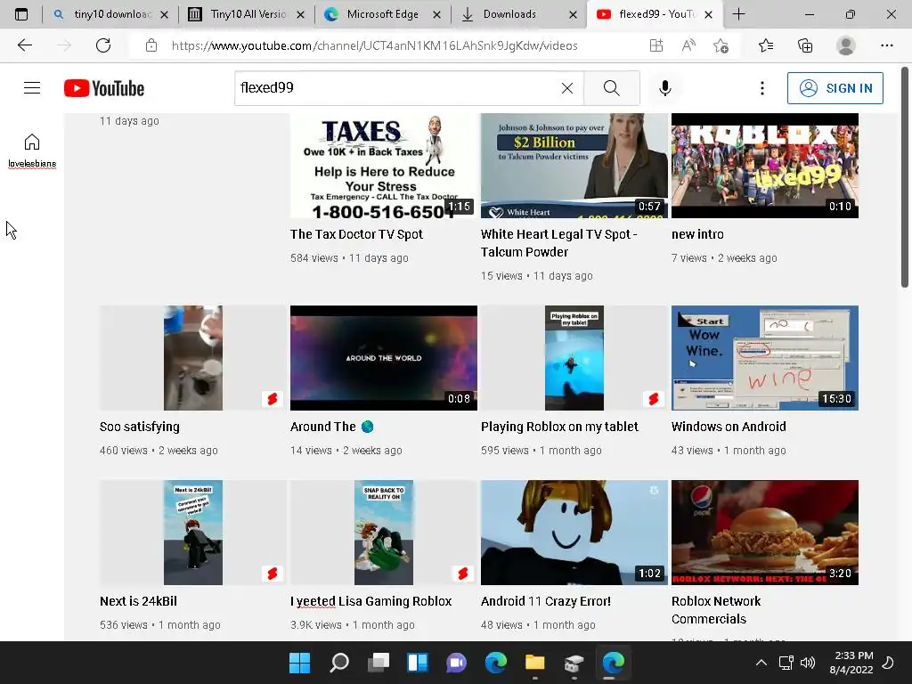Enable Read aloud in address bar
Screen dimensions: 912x684
pyautogui.click(x=688, y=45)
